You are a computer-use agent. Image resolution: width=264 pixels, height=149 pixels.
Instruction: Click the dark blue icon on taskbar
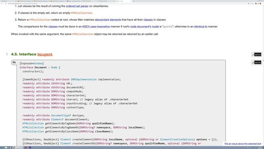click(30, 147)
